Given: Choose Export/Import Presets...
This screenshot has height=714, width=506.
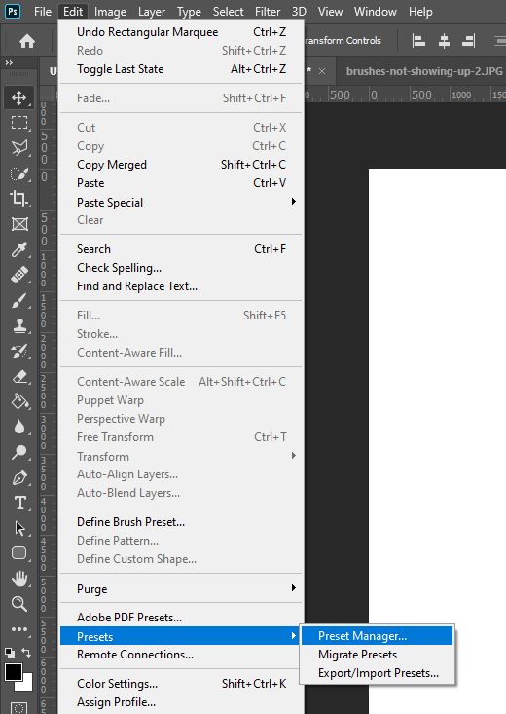Looking at the screenshot, I should click(378, 673).
